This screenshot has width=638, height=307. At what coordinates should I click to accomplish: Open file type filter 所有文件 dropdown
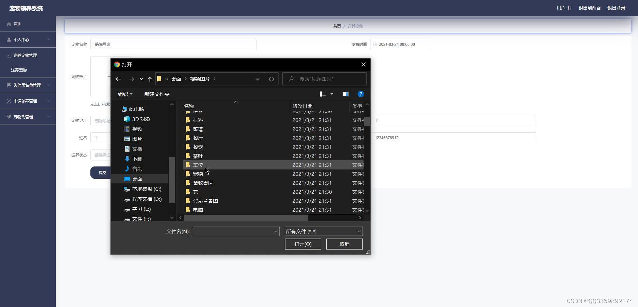coord(324,231)
